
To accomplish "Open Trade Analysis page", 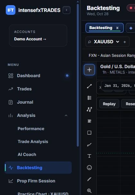I will [33, 141].
